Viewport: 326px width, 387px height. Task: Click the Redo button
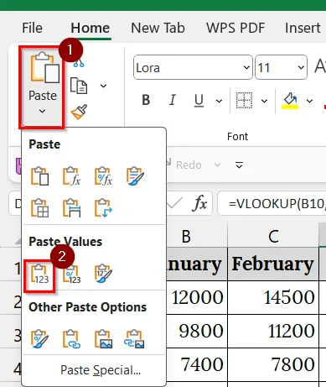(x=184, y=165)
